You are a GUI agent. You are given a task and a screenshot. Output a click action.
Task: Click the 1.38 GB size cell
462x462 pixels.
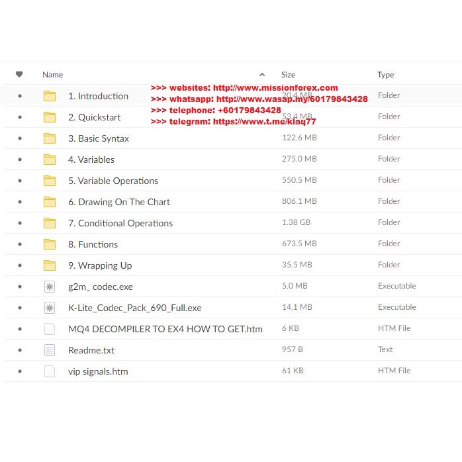pos(296,222)
